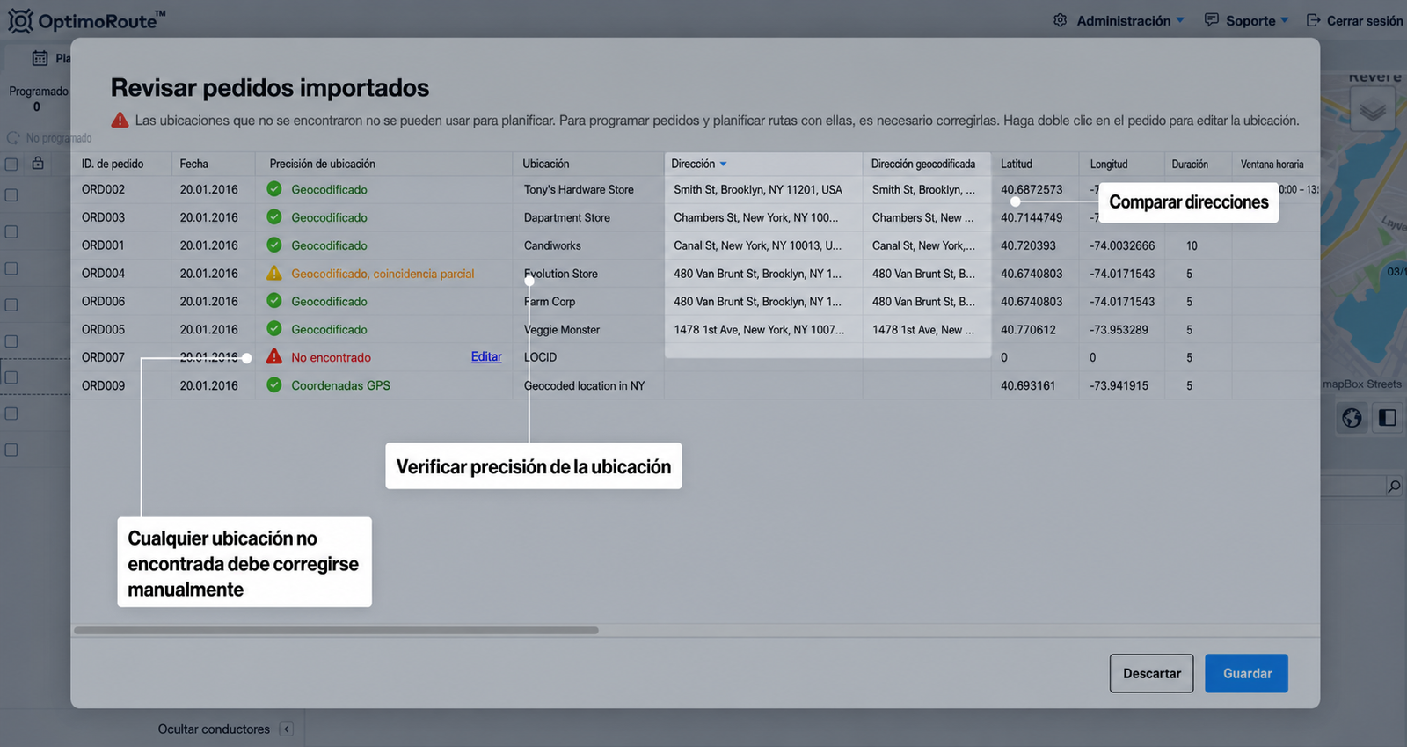
Task: Click the Soporte chat bubble icon
Action: [1211, 20]
